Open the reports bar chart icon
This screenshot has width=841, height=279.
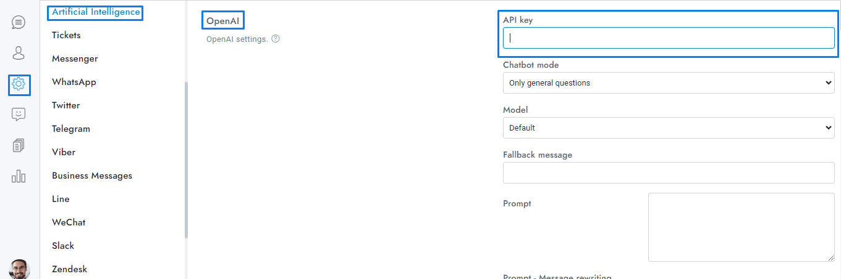[19, 176]
